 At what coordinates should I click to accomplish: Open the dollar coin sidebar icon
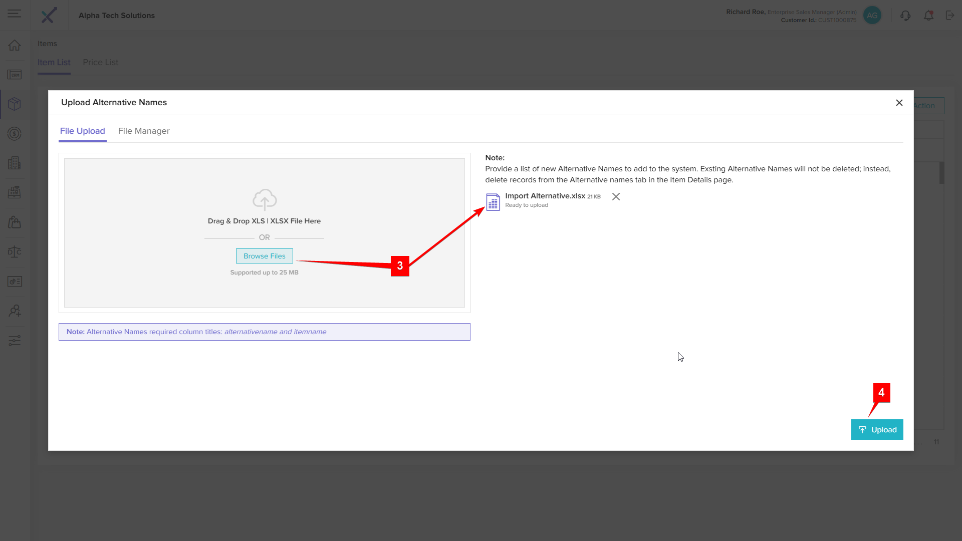[x=15, y=134]
